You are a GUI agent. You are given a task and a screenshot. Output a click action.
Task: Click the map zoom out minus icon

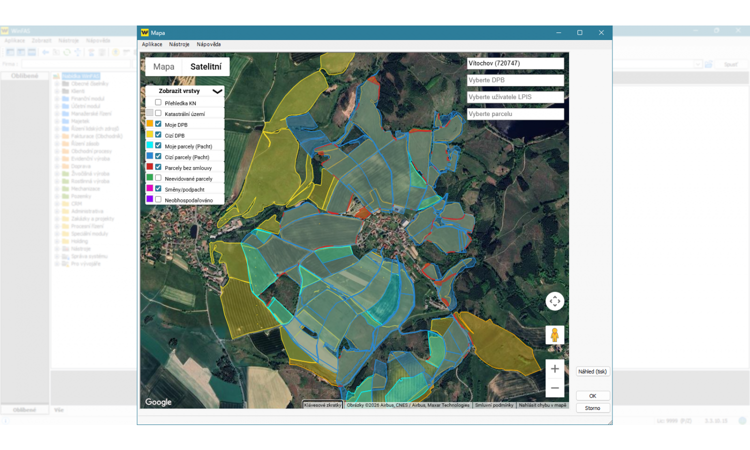pyautogui.click(x=554, y=388)
